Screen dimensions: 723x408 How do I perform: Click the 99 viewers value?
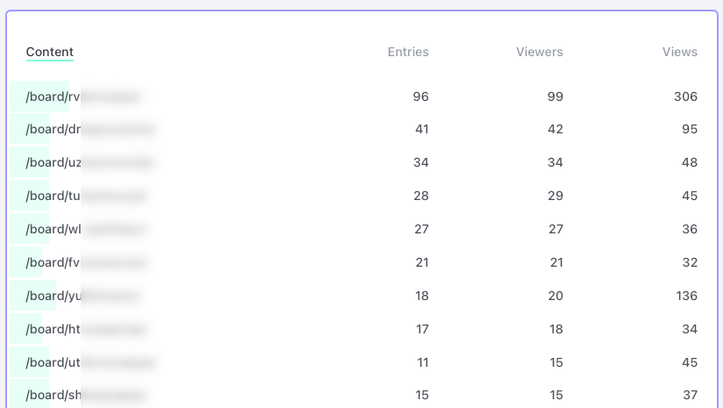point(555,97)
